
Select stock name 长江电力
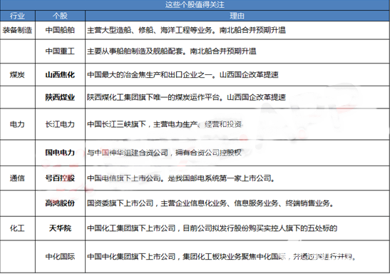(60, 124)
